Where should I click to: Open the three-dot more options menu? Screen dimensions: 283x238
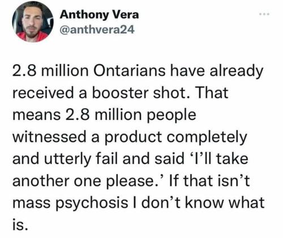[264, 14]
